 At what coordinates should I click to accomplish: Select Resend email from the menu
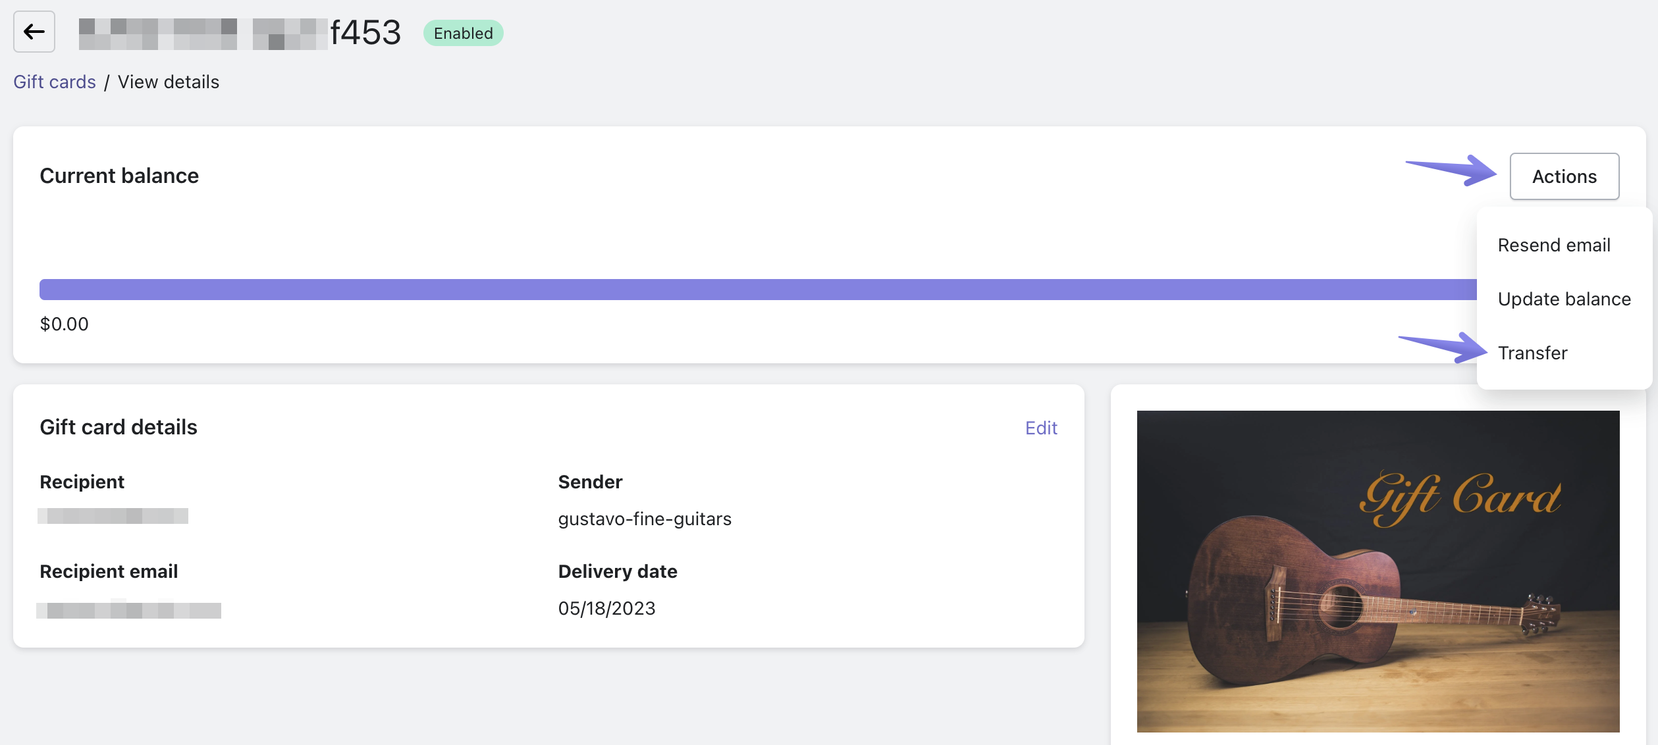click(1554, 245)
